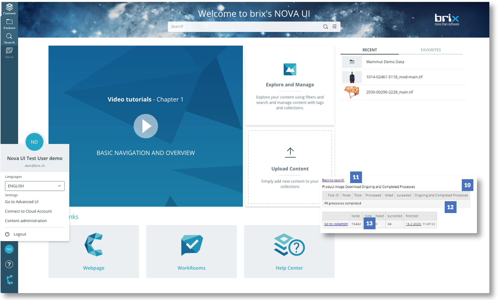This screenshot has width=499, height=300.
Task: Click the file name 2030-00290-2228_main.tif
Action: [390, 92]
